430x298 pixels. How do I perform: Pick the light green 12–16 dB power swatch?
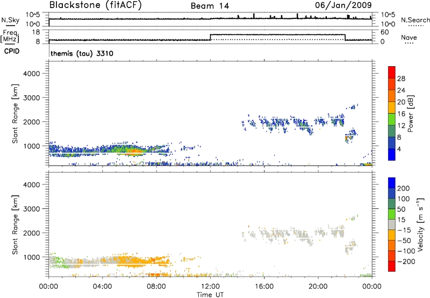click(x=392, y=119)
